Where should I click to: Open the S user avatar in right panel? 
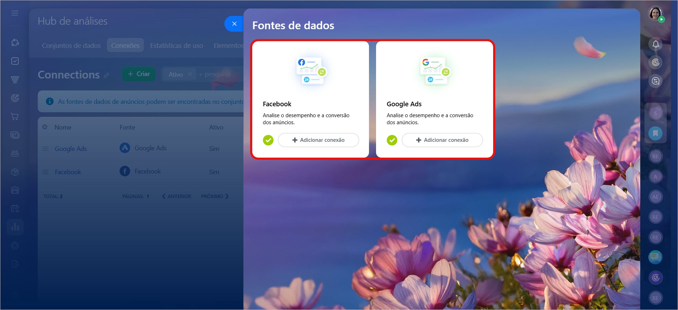point(655,113)
